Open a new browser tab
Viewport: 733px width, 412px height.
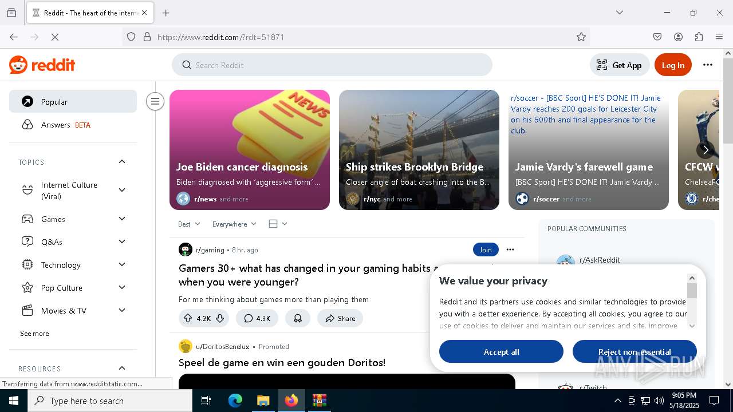166,13
